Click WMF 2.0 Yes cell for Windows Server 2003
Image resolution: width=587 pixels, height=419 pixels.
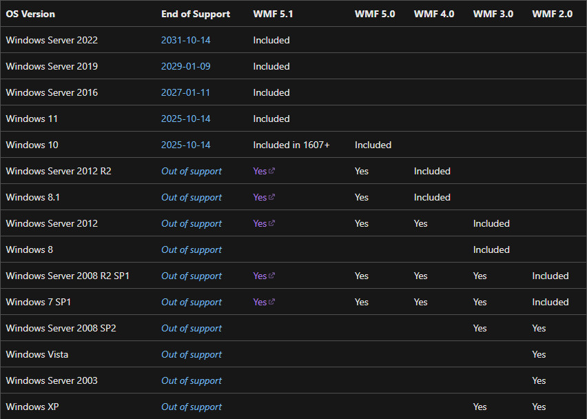(539, 381)
